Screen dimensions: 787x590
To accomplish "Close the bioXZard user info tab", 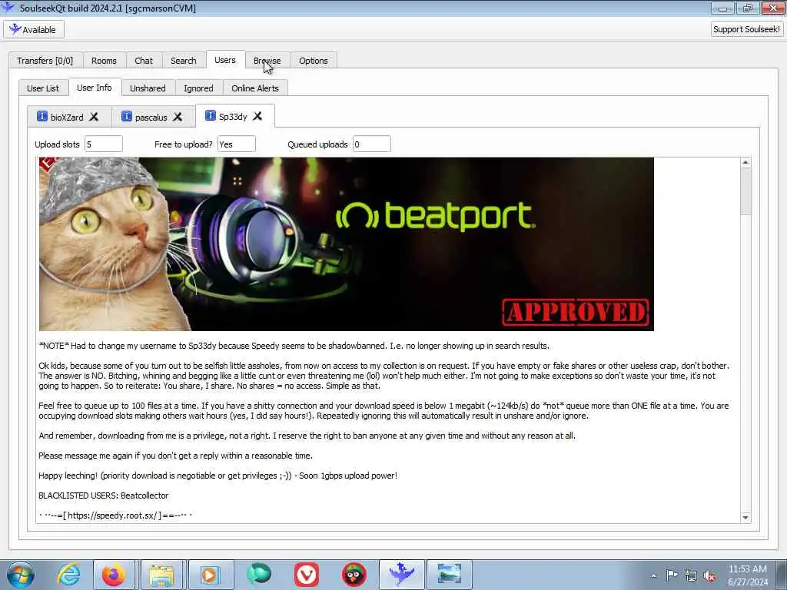I will click(x=94, y=117).
